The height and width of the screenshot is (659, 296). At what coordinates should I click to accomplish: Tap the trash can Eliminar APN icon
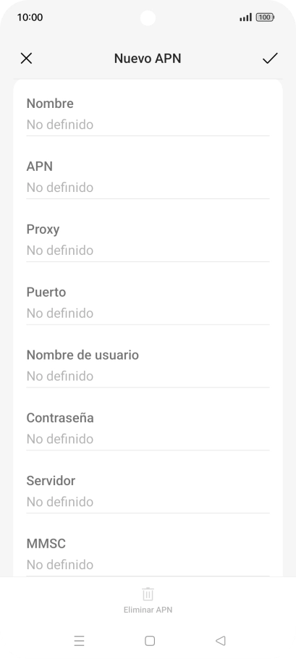tap(148, 595)
